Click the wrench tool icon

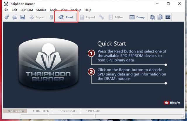pyautogui.click(x=101, y=17)
